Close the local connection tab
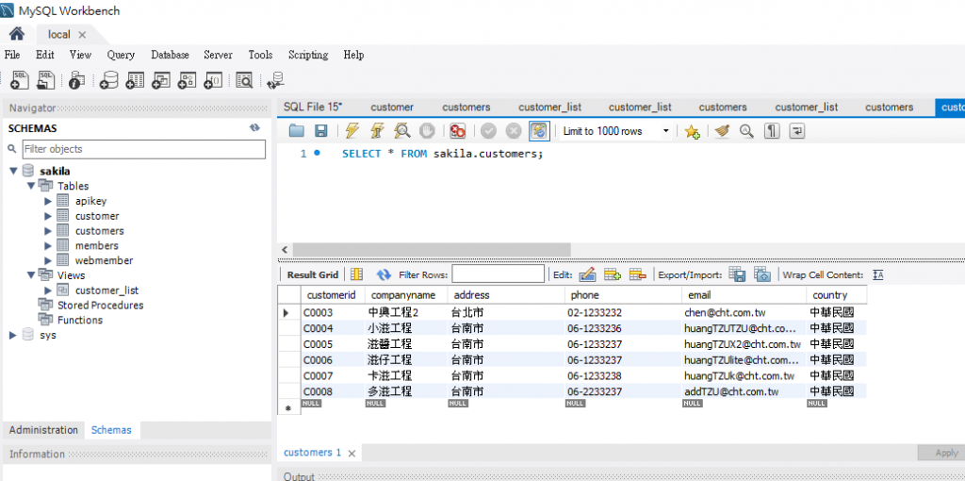The width and height of the screenshot is (965, 481). coord(83,35)
